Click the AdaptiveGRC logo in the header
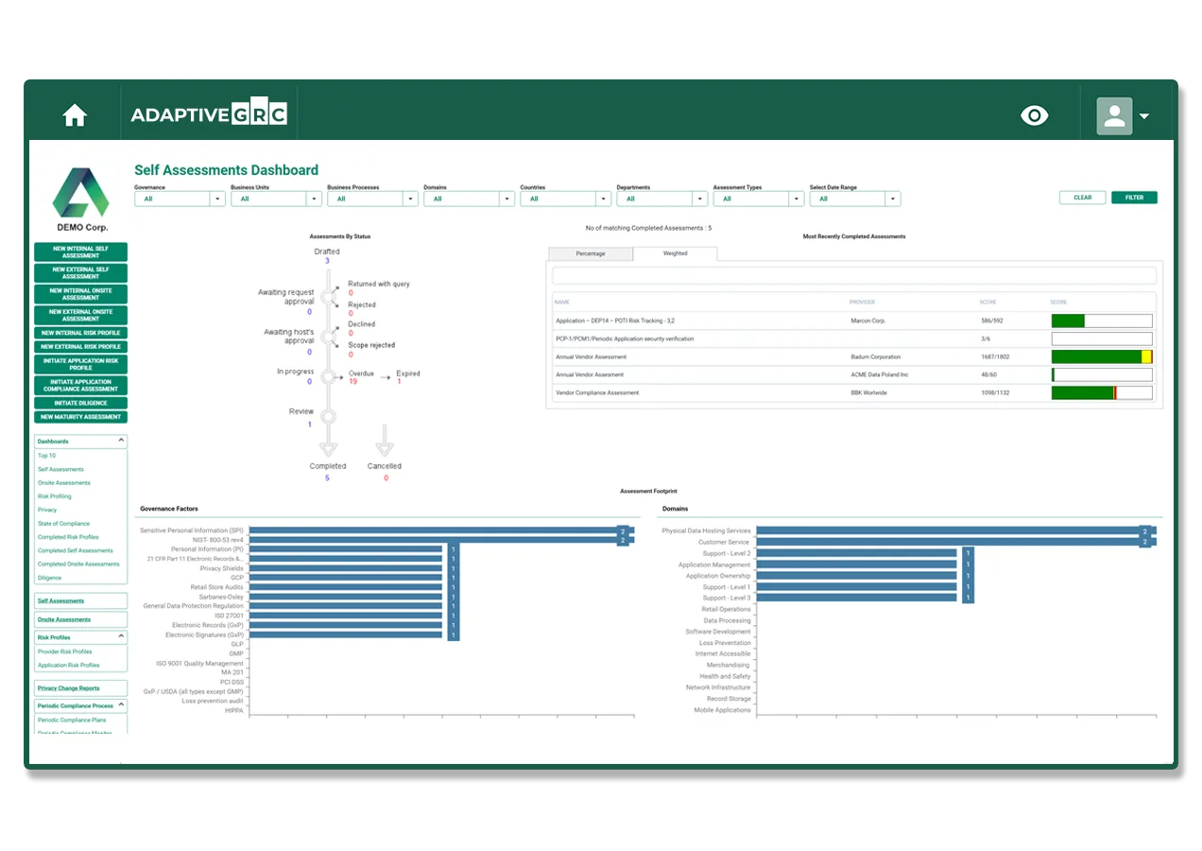 [x=209, y=115]
